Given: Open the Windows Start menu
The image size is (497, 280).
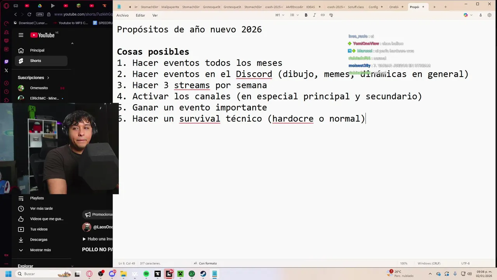Looking at the screenshot, I should coord(8,274).
